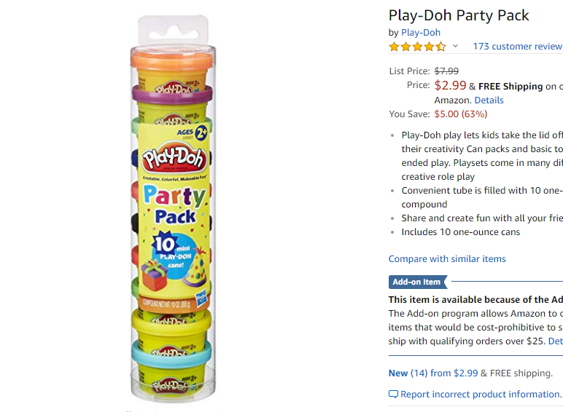Click the report speech bubble icon

[x=393, y=395]
